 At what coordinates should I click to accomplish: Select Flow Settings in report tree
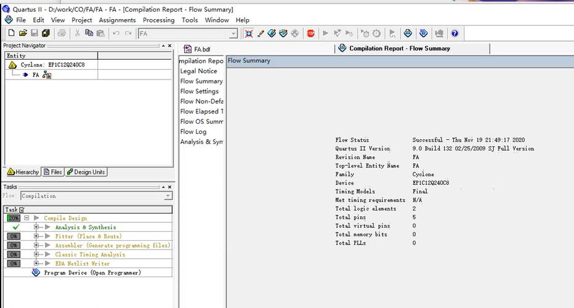point(199,91)
